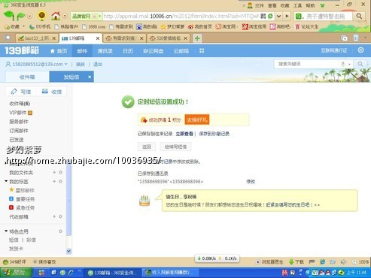The height and width of the screenshot is (278, 371).
Task: Open the apps grid icon in mail navigation
Action: (x=202, y=51)
